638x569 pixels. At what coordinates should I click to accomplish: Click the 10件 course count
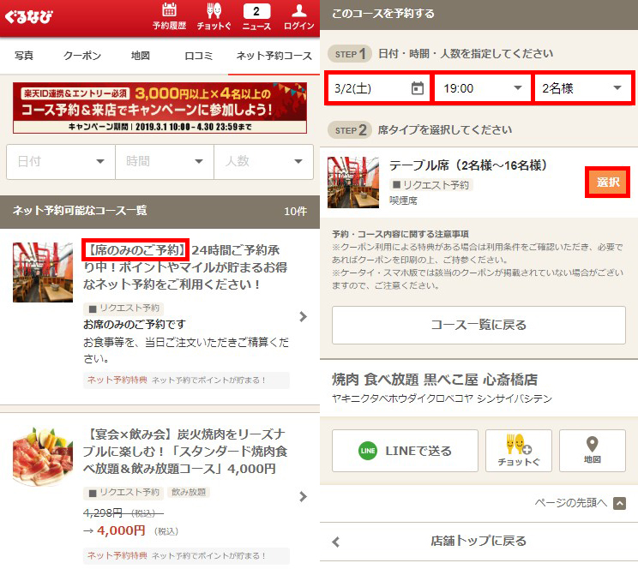[295, 212]
